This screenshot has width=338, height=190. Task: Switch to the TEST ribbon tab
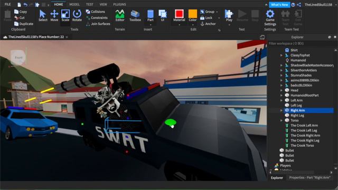click(89, 4)
